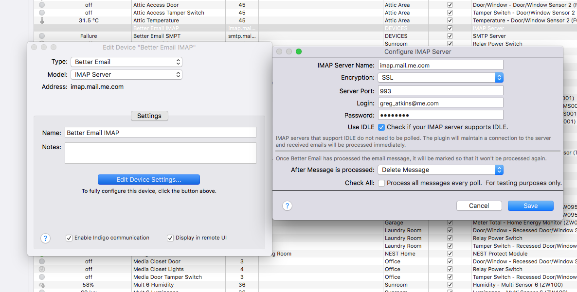Click the Media Closet Lights power icon

pyautogui.click(x=42, y=269)
